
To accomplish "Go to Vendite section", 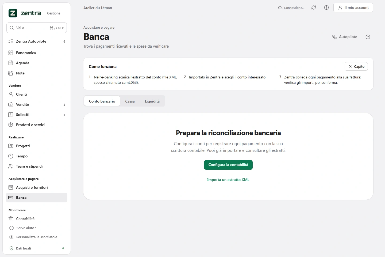I will coord(37,104).
